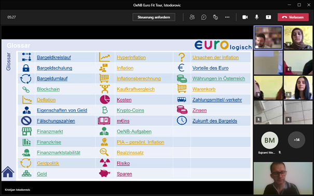Open the meeting chat icon
Viewport: 314px width, 196px height.
pyautogui.click(x=203, y=17)
